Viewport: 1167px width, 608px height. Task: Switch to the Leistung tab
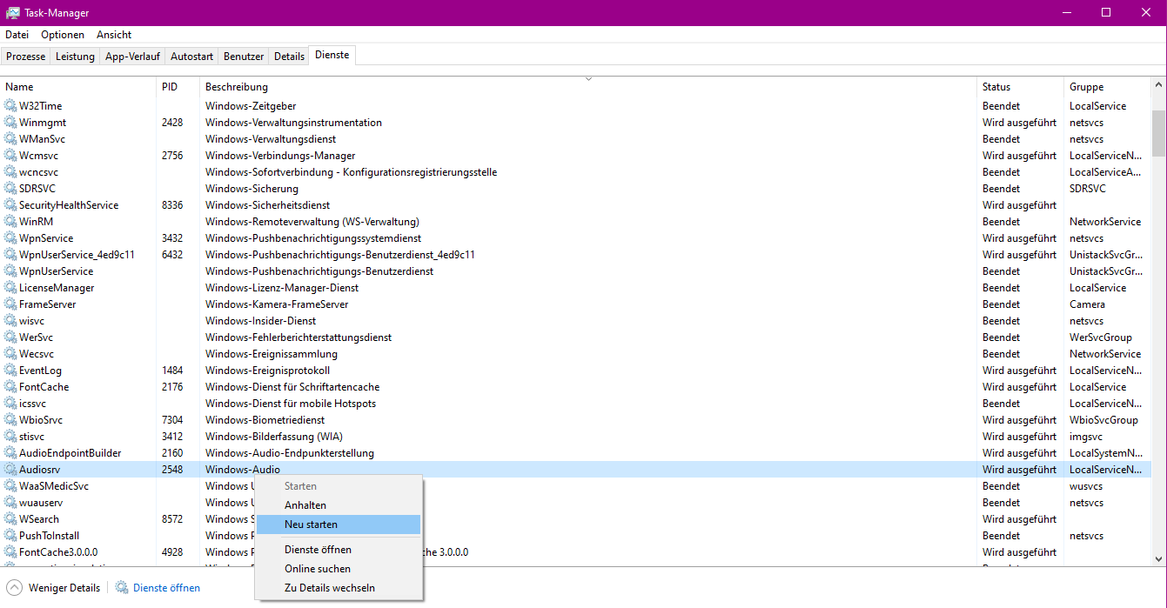pos(76,57)
